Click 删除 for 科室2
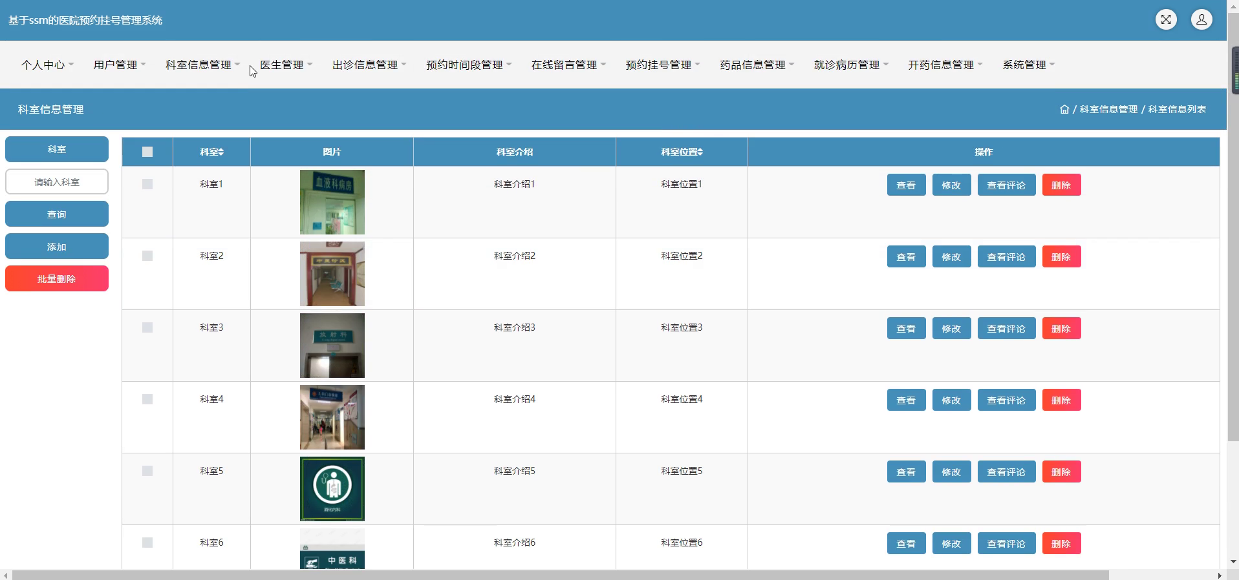The width and height of the screenshot is (1239, 580). [x=1061, y=256]
